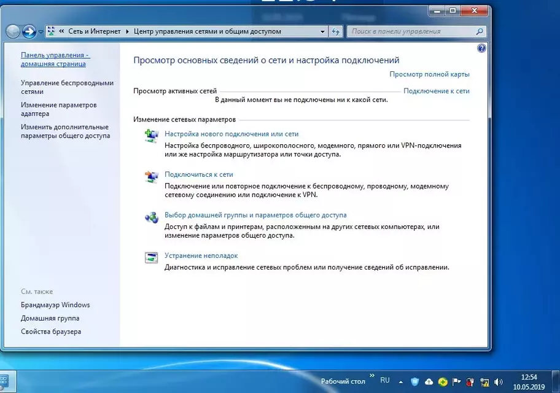Image resolution: width=560 pixels, height=393 pixels.
Task: Open 'Домашняя группа' link
Action: 50,318
